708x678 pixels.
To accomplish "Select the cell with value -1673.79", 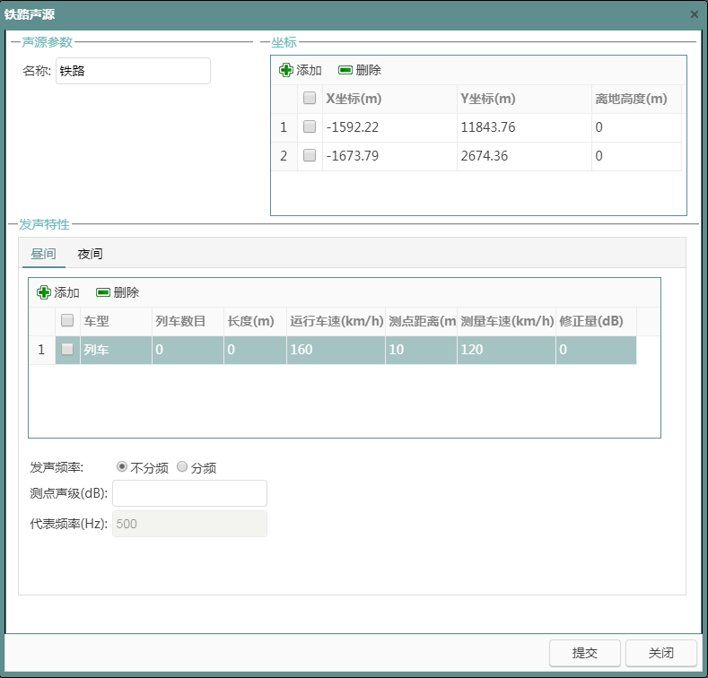I will coord(389,156).
